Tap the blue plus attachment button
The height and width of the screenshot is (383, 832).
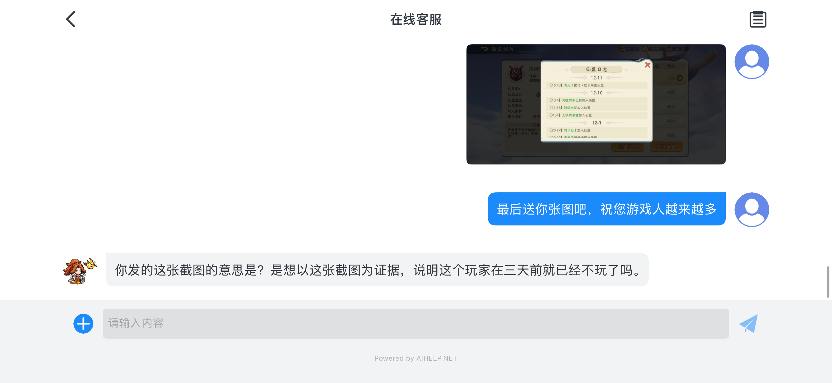pyautogui.click(x=83, y=323)
